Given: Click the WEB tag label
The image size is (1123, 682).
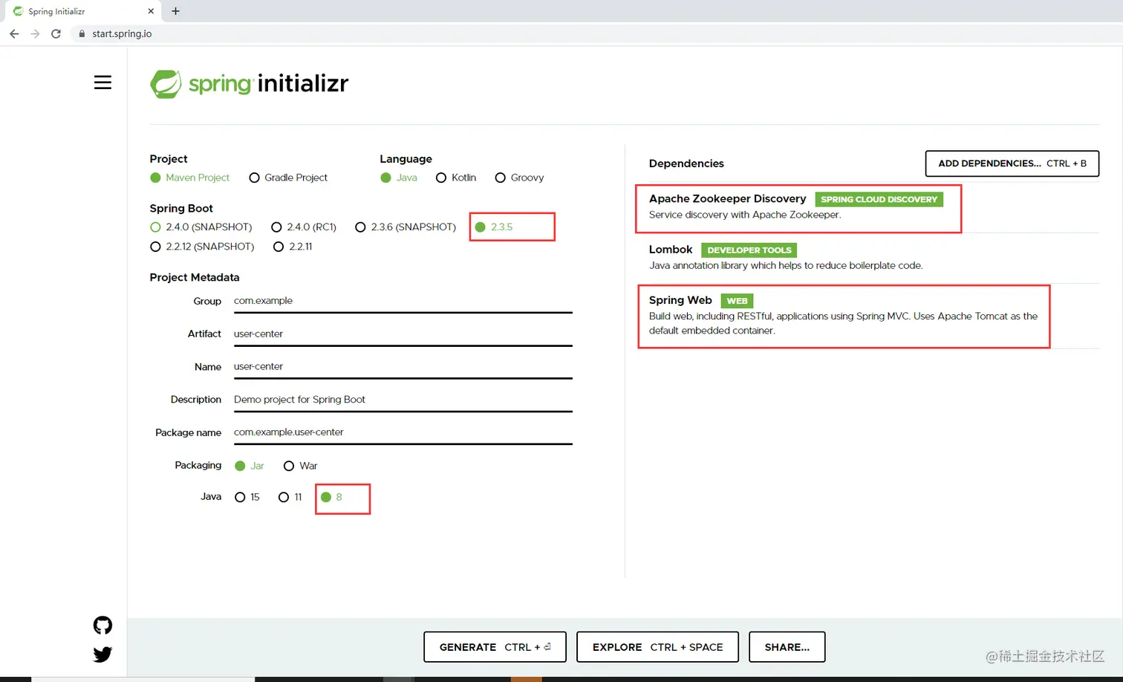Looking at the screenshot, I should click(x=737, y=301).
